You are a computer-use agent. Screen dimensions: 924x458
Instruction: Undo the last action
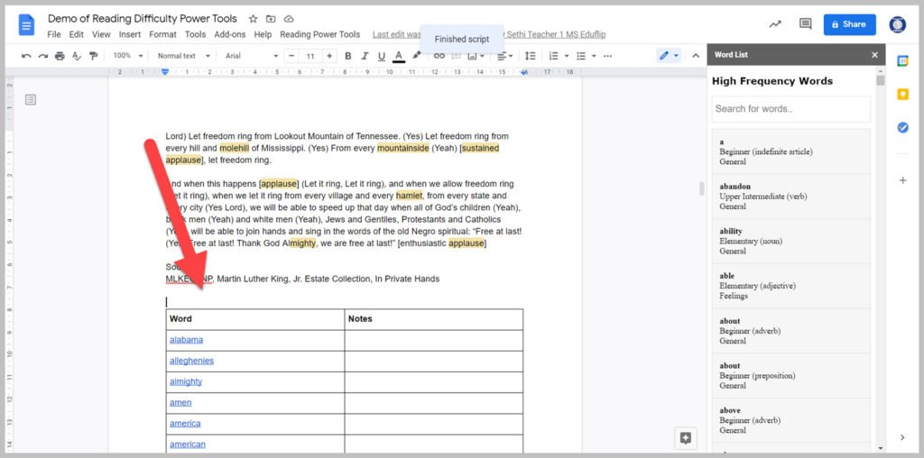pos(26,56)
